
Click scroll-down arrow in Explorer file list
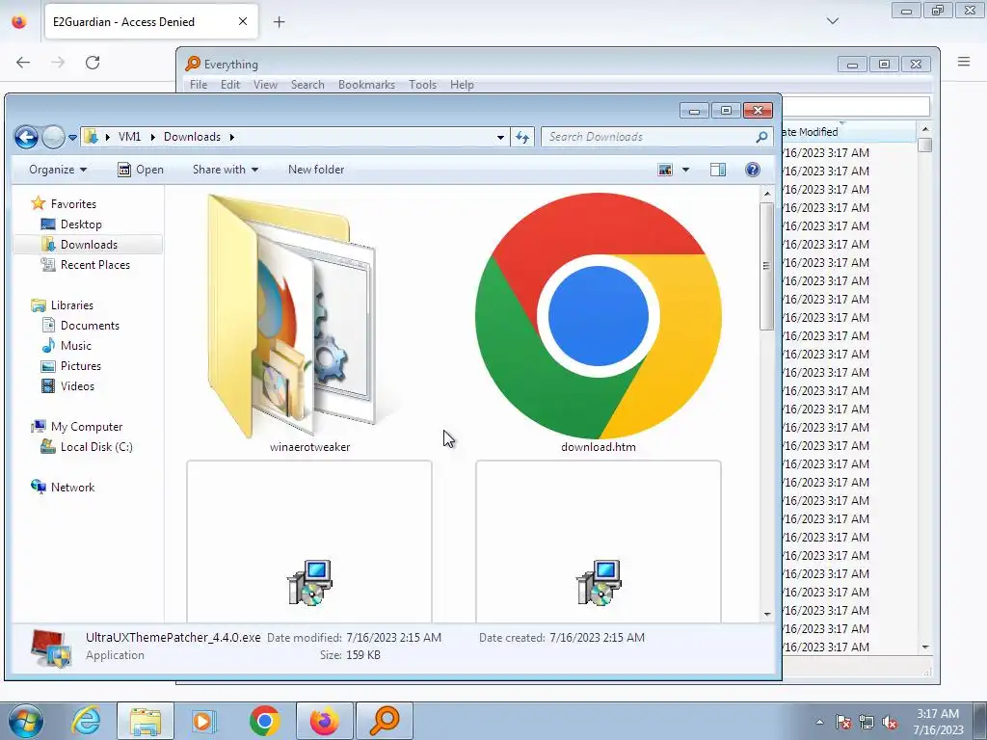766,614
